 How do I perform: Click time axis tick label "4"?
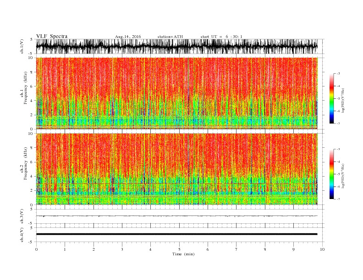[150, 249]
